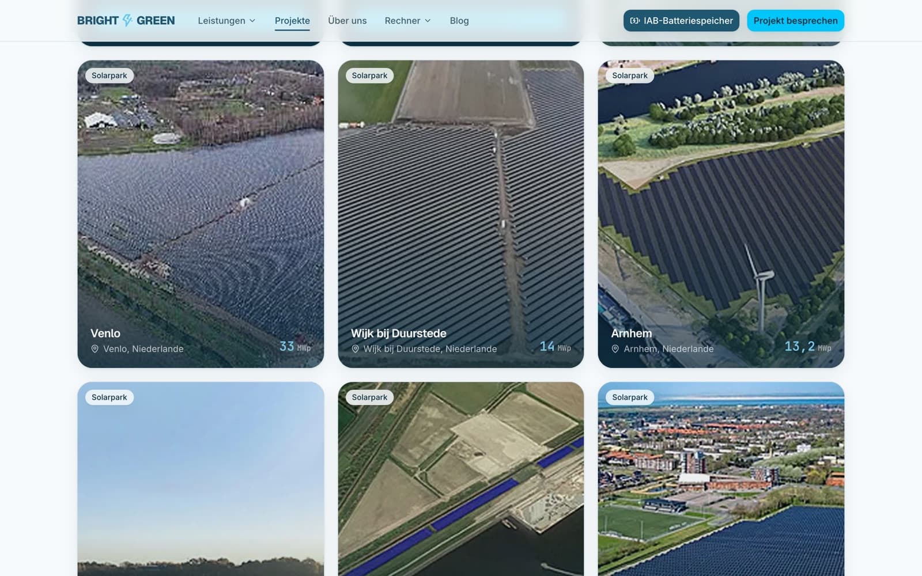The image size is (922, 576).
Task: Open the Blog page
Action: 459,21
